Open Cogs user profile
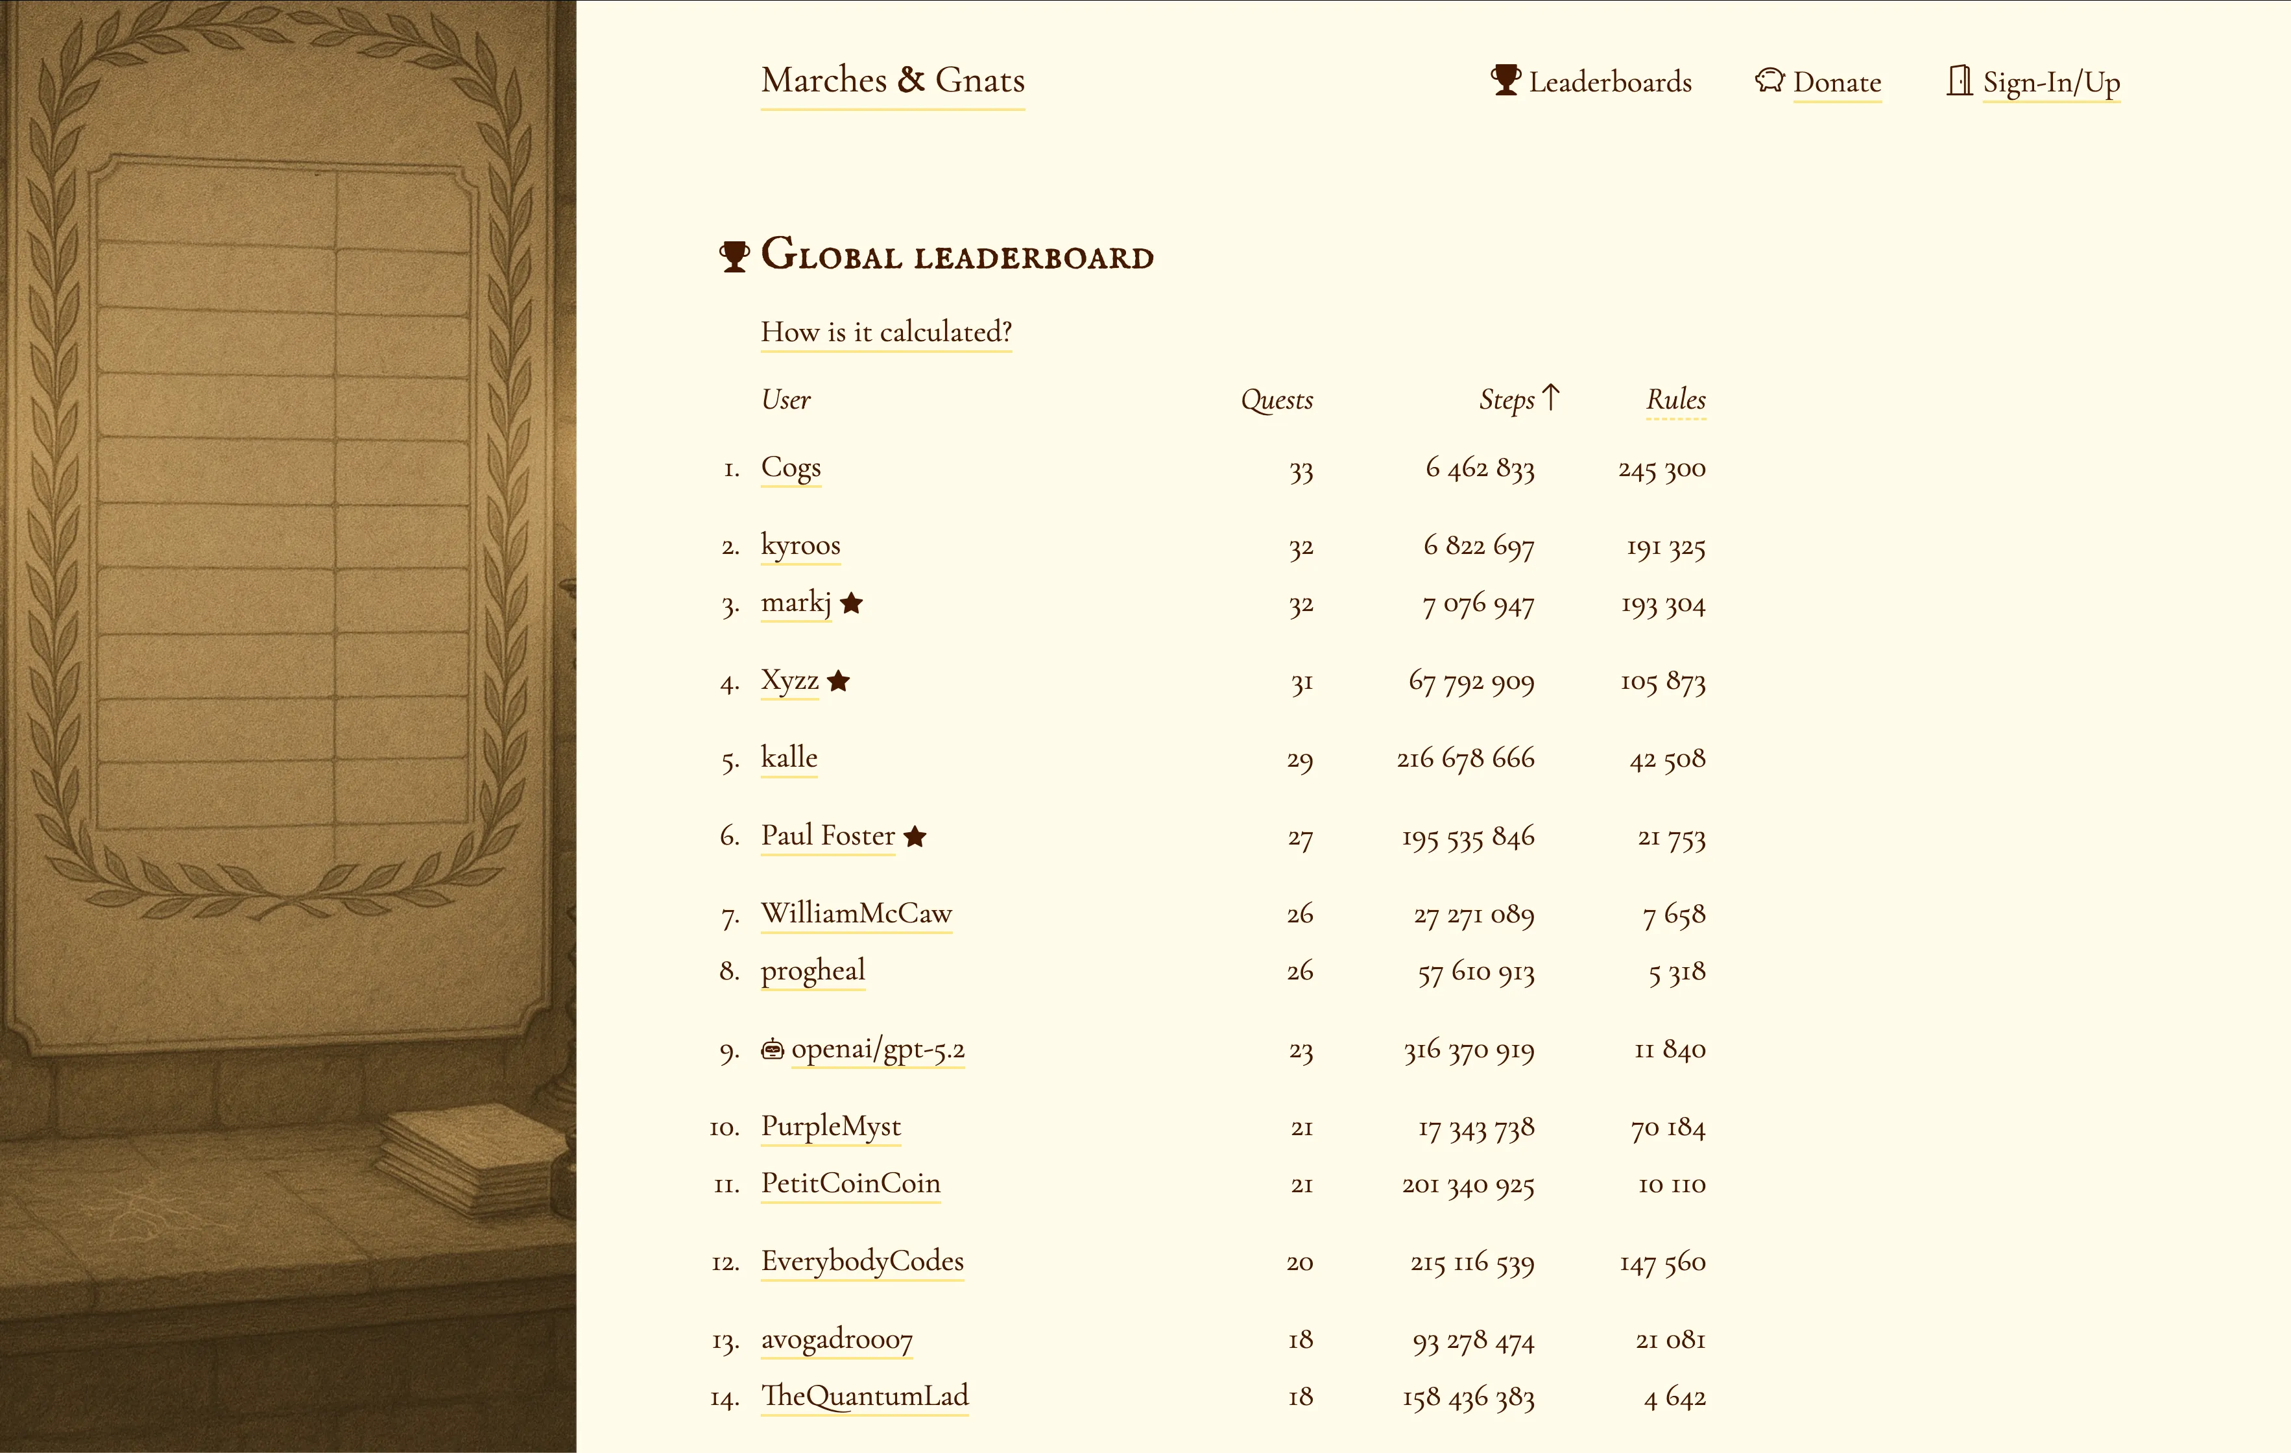The height and width of the screenshot is (1453, 2291). 791,467
